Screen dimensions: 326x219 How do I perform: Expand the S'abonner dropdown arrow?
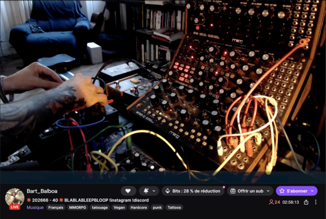(x=312, y=191)
